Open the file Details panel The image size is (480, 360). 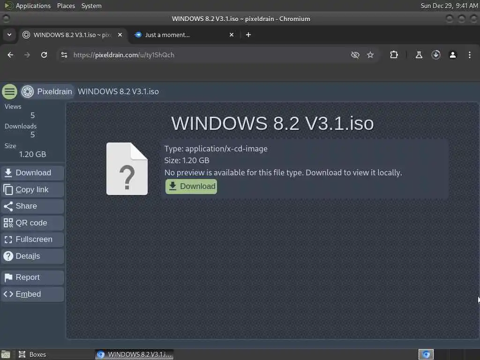pos(32,256)
